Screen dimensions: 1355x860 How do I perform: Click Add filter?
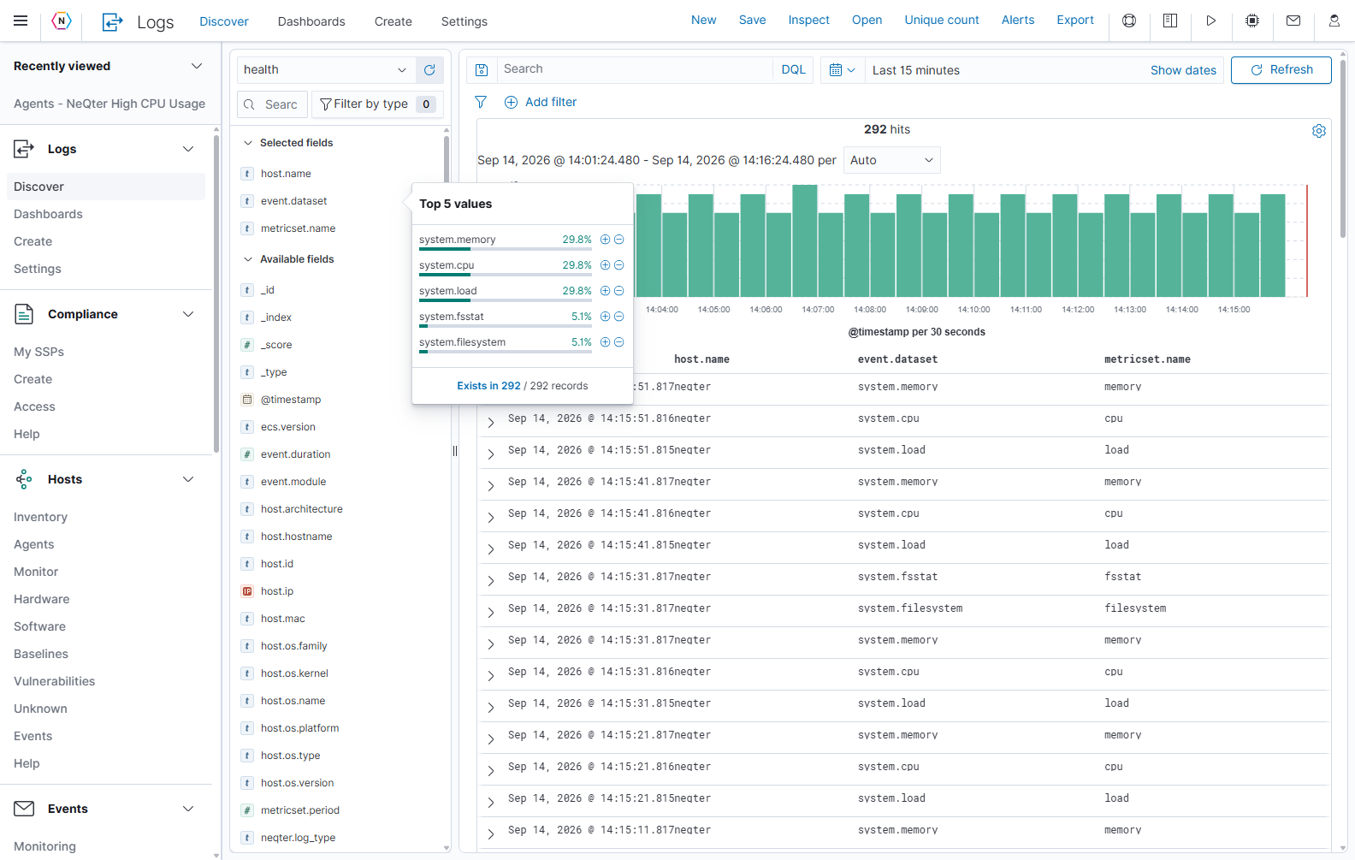point(541,102)
